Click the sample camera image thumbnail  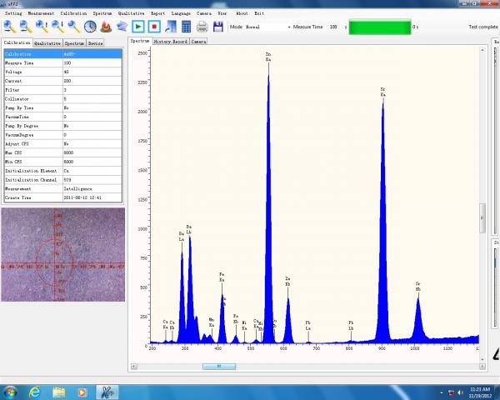click(x=63, y=254)
